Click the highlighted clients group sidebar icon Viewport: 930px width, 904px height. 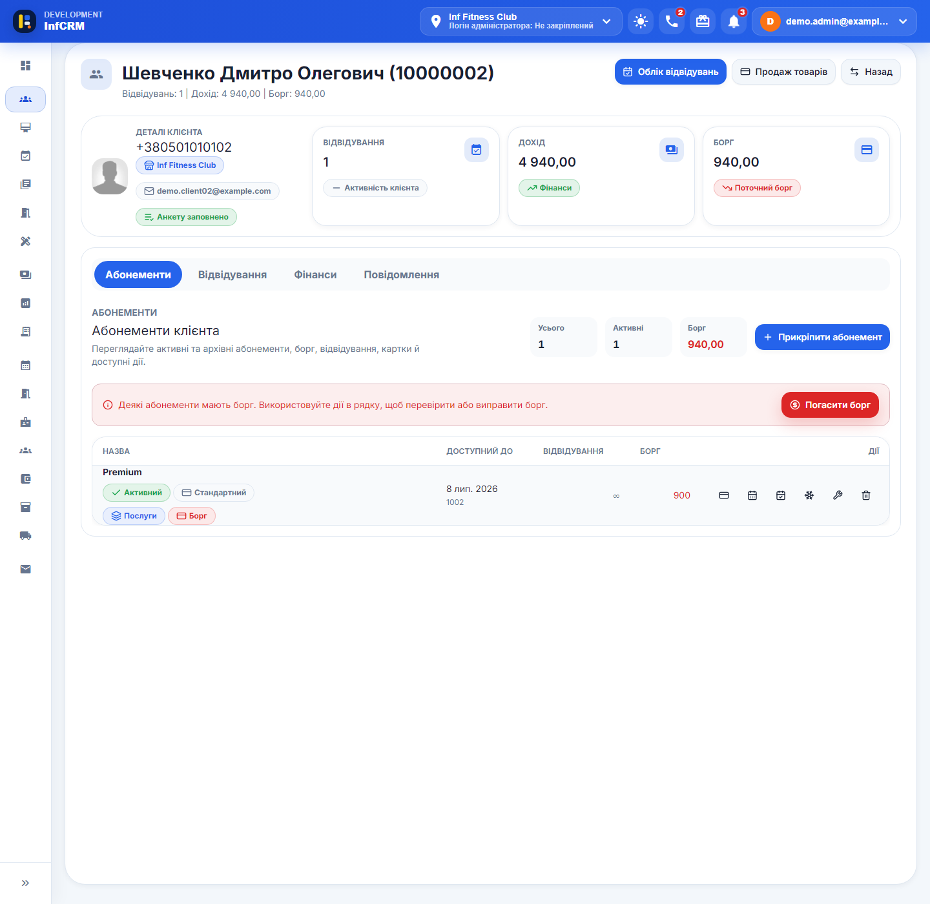pos(25,99)
